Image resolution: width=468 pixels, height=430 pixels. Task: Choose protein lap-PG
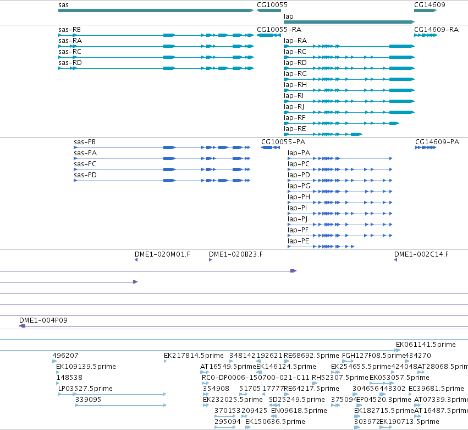click(x=299, y=186)
